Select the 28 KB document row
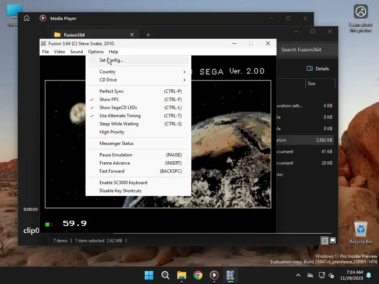The image size is (379, 284). point(305,163)
